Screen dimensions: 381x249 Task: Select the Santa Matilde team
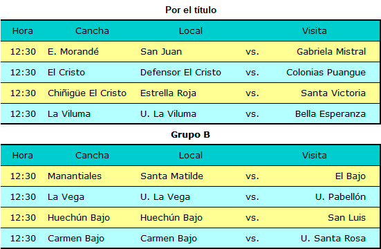[171, 176]
